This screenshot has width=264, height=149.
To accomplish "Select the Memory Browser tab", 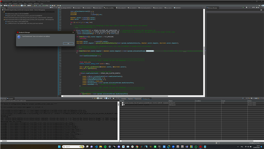I will pyautogui.click(x=212, y=8).
